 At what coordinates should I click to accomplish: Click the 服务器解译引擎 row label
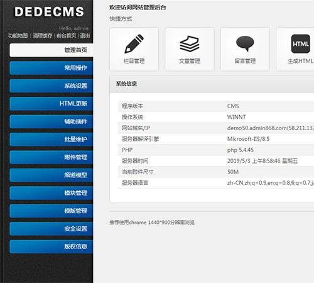tap(140, 139)
